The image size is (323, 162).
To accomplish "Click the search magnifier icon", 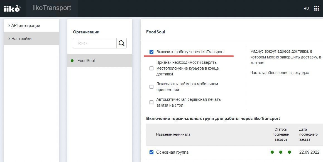I will pyautogui.click(x=121, y=43).
